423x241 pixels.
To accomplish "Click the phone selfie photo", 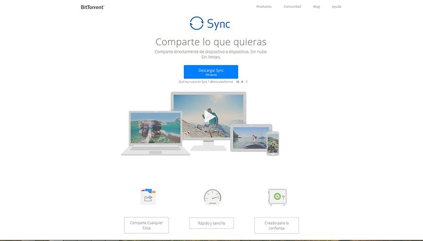I will coord(273,143).
